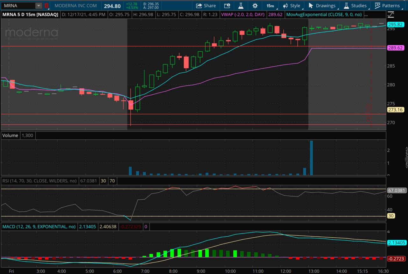Select the Volume study label
Image resolution: width=408 pixels, height=274 pixels.
point(10,136)
